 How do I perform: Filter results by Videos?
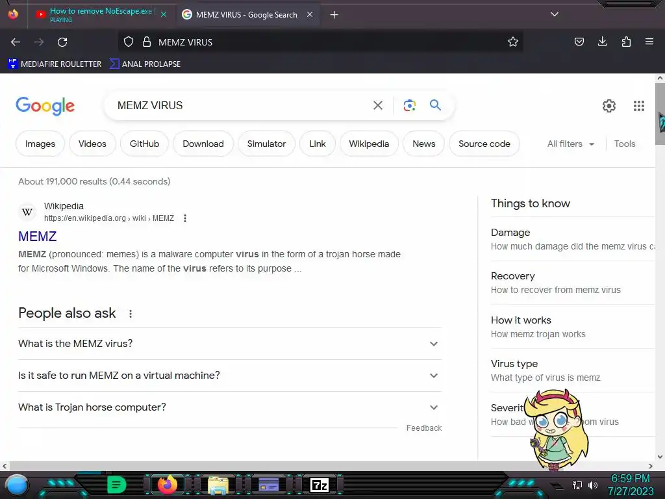click(x=92, y=144)
